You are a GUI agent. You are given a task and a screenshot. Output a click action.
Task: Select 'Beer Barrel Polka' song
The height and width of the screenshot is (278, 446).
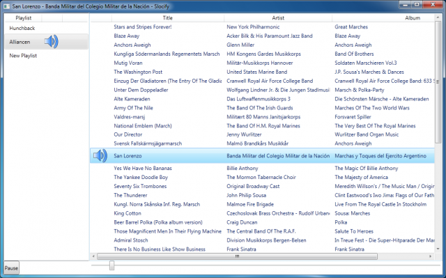pos(158,222)
